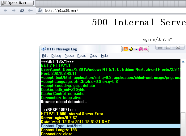186x136 pixels.
Task: Open the Debug menu
Action: pos(56,56)
